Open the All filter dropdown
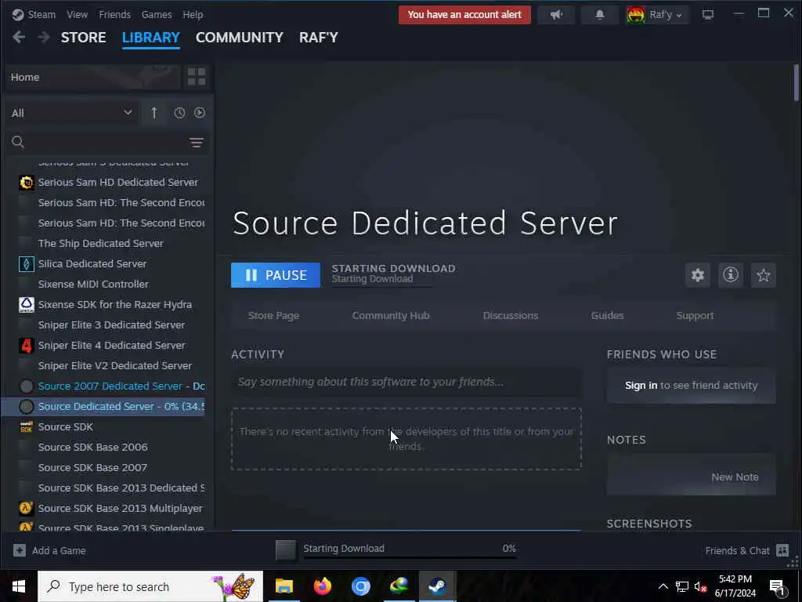This screenshot has width=802, height=602. tap(71, 113)
